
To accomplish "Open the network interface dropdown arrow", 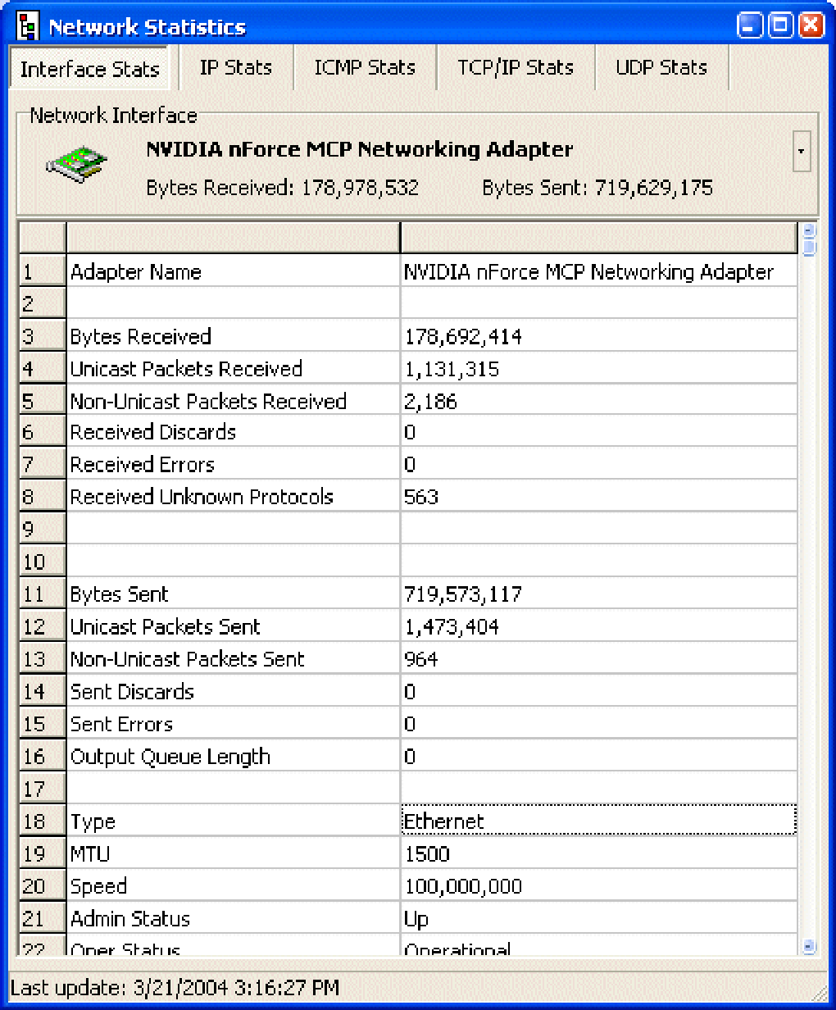I will [x=802, y=152].
